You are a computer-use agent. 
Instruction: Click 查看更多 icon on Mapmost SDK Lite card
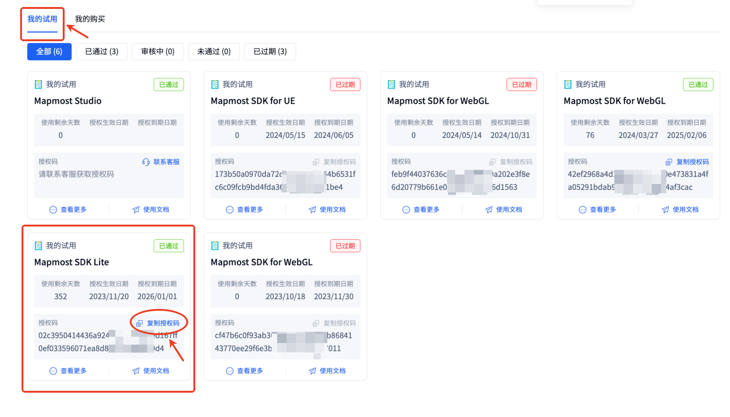pyautogui.click(x=53, y=371)
